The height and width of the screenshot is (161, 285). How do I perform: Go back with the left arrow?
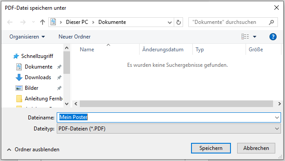pyautogui.click(x=10, y=22)
